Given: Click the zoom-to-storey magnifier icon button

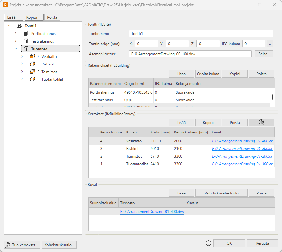Looking at the screenshot, I should pos(261,122).
